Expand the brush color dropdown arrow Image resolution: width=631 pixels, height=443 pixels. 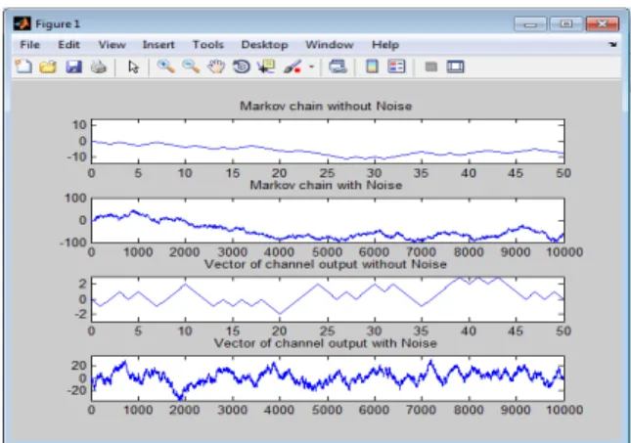(x=311, y=66)
